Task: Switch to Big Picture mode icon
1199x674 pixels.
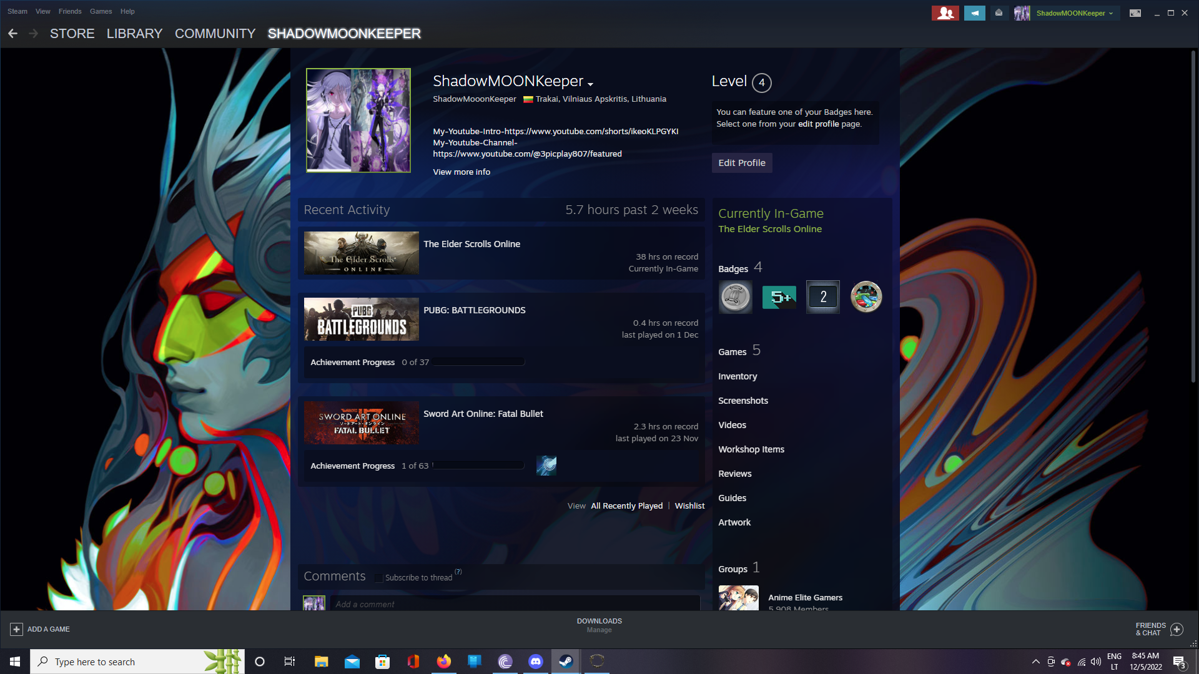Action: click(x=1135, y=13)
